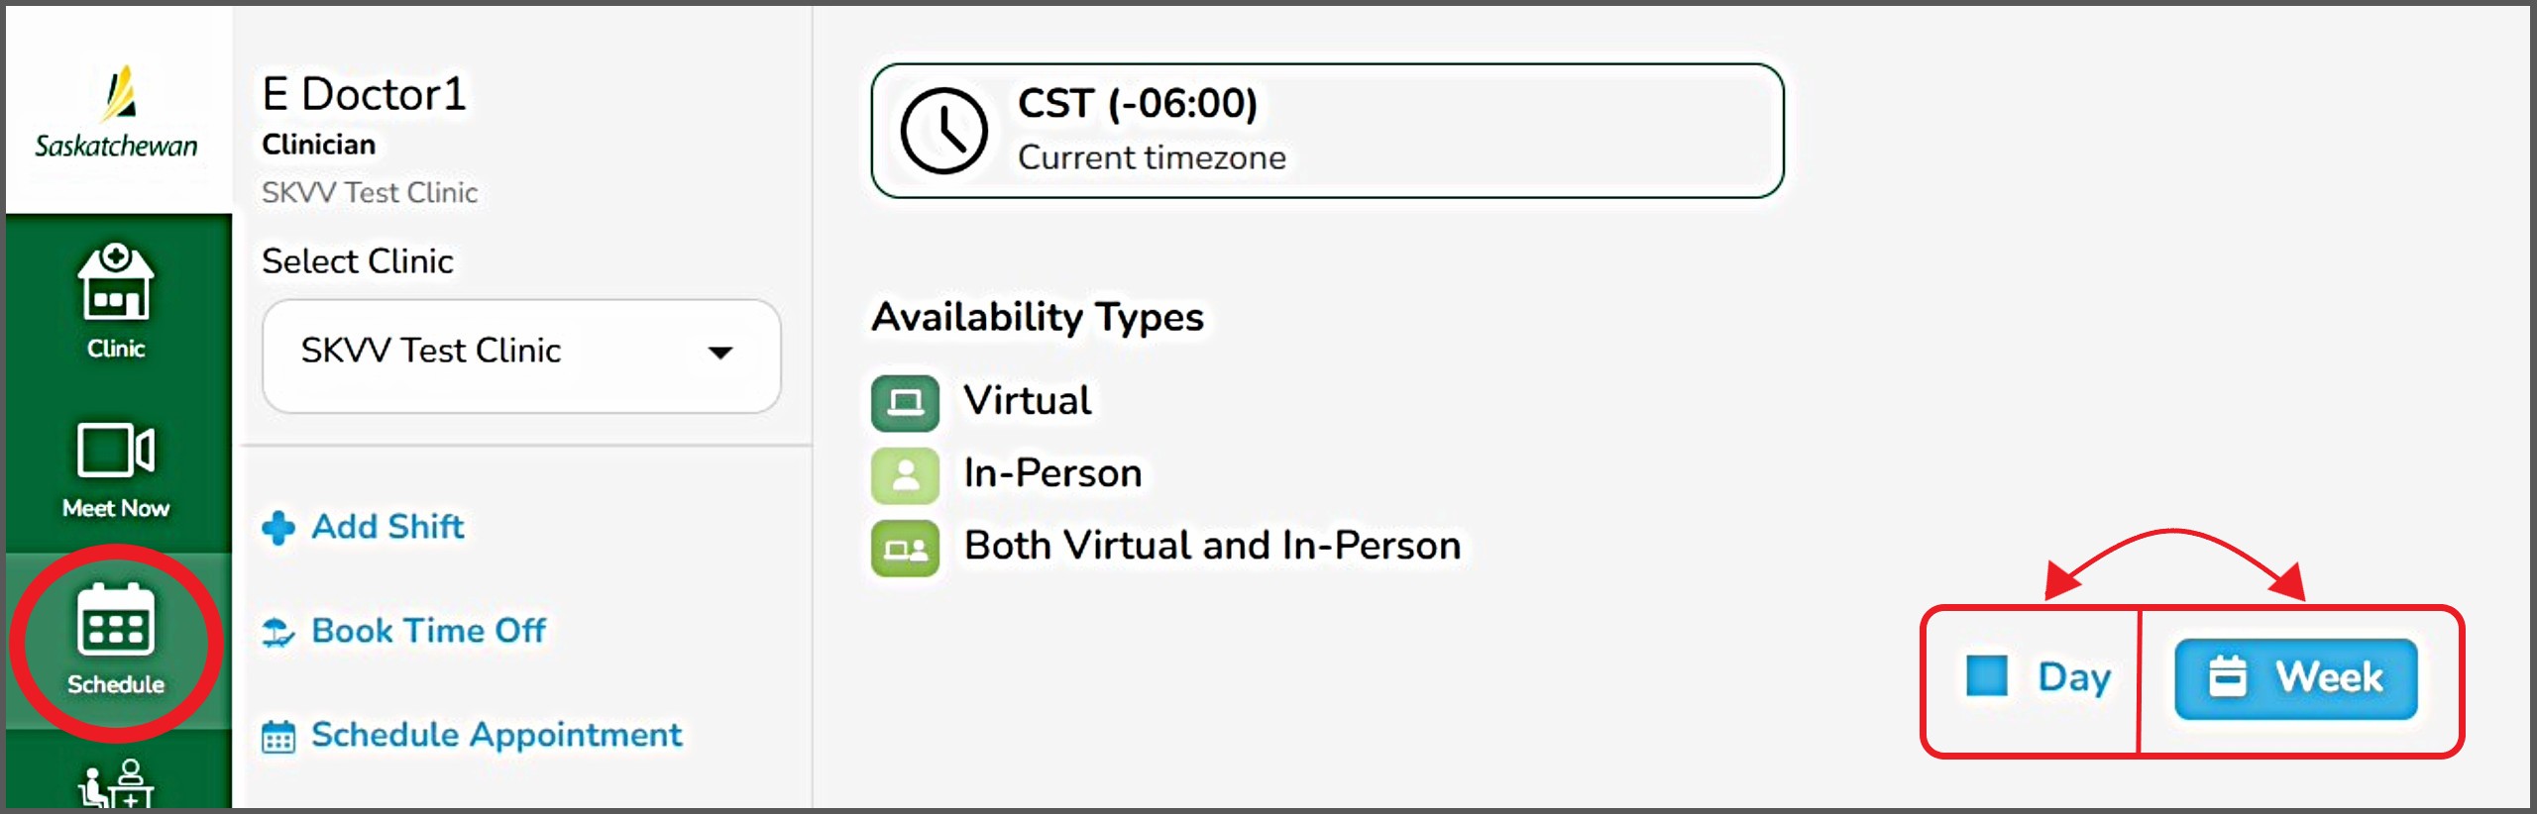Select the Schedule calendar icon in sidebar
2537x814 pixels.
[x=116, y=622]
